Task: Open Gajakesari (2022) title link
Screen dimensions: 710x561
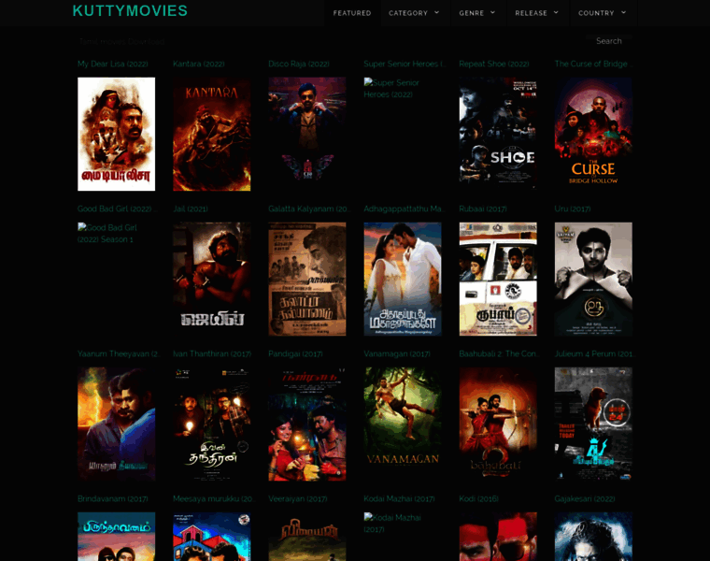Action: tap(585, 499)
